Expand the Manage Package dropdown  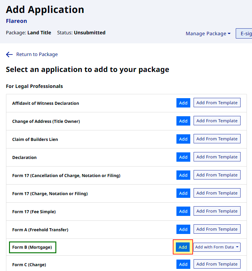(208, 33)
